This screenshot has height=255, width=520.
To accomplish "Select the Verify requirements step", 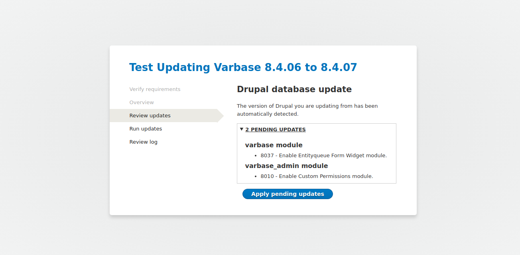I will 155,89.
